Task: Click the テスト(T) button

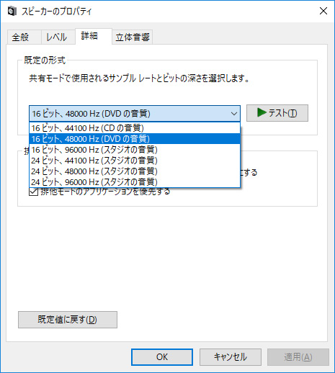Action: [277, 113]
